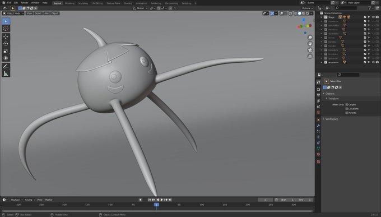
Task: Click the timeline playhead frame marker
Action: coord(156,205)
